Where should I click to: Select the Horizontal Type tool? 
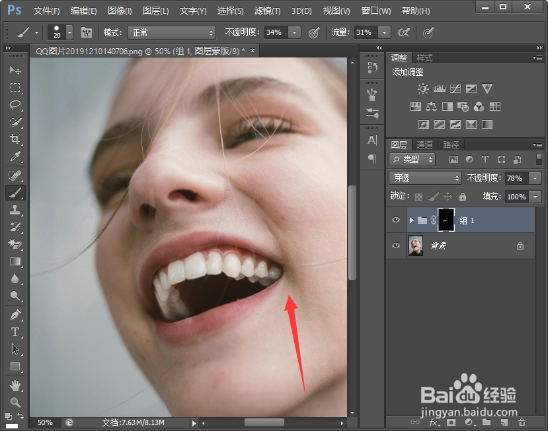pyautogui.click(x=15, y=332)
